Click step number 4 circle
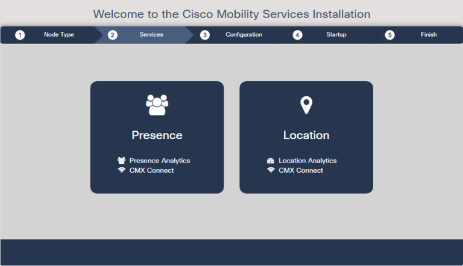Screen dimensions: 463x266 tap(297, 35)
